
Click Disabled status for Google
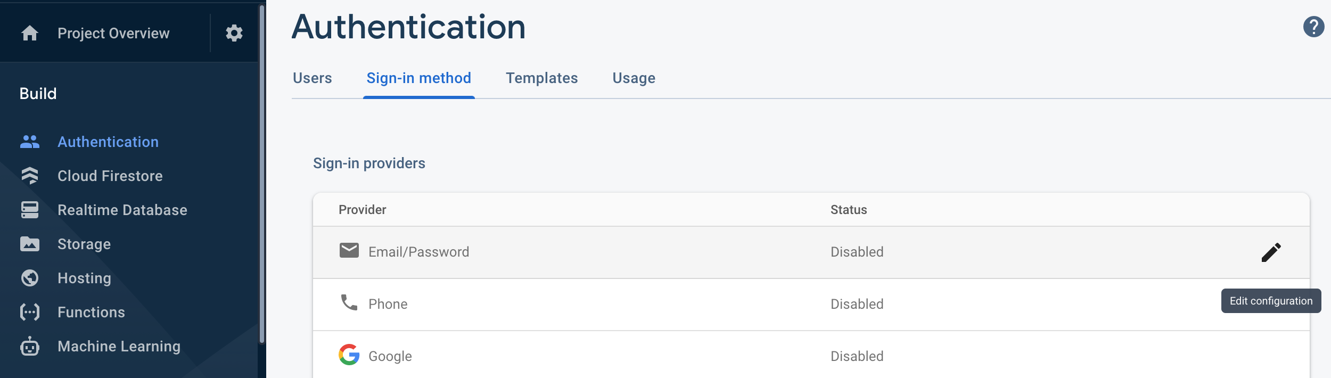click(857, 356)
